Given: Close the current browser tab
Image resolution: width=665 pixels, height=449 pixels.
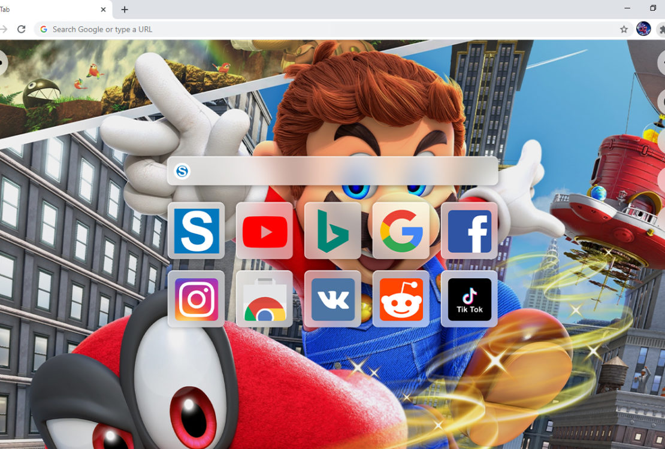Looking at the screenshot, I should (x=103, y=10).
